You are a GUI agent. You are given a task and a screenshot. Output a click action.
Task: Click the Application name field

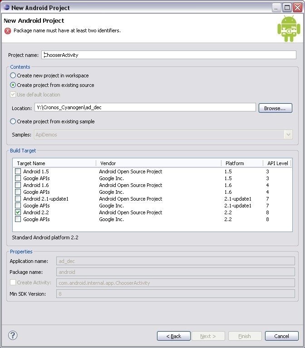pos(176,261)
